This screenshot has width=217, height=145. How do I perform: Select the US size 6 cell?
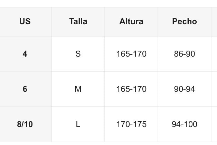[x=25, y=89]
